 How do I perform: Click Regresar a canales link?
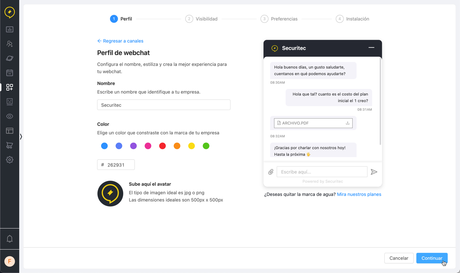(120, 41)
